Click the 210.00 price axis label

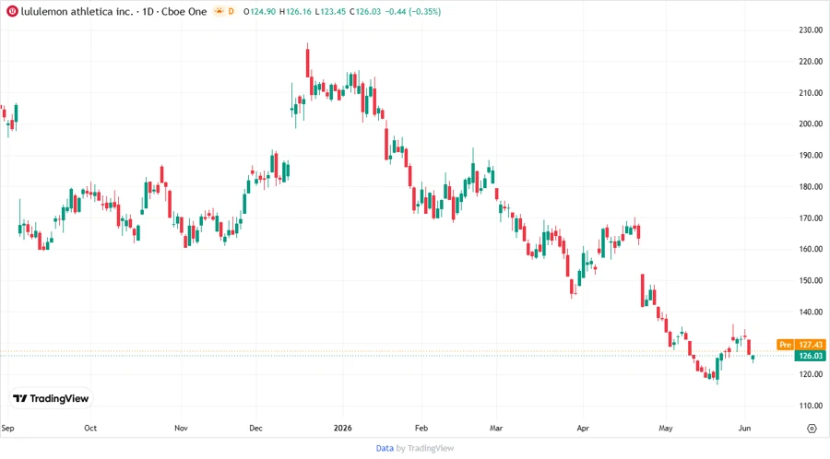tap(811, 92)
